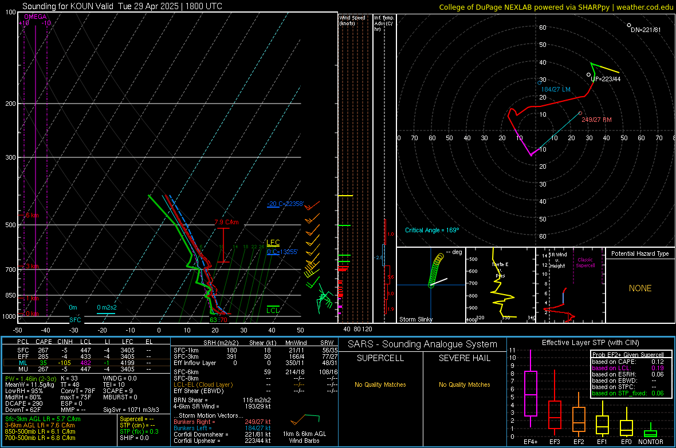Image resolution: width=676 pixels, height=448 pixels.
Task: Click the College of DuPage NEXLAB credit text
Action: pyautogui.click(x=556, y=7)
